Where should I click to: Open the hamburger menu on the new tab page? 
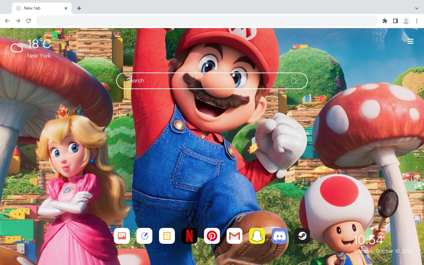(x=410, y=41)
